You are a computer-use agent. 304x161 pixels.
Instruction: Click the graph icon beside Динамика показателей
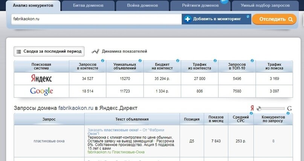pos(95,52)
